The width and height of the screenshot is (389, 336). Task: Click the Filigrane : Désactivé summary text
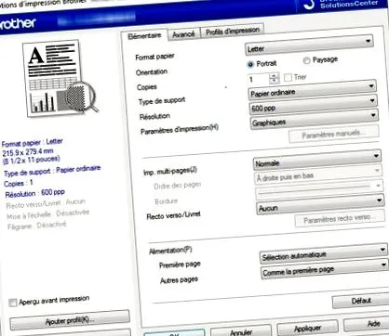(37, 226)
